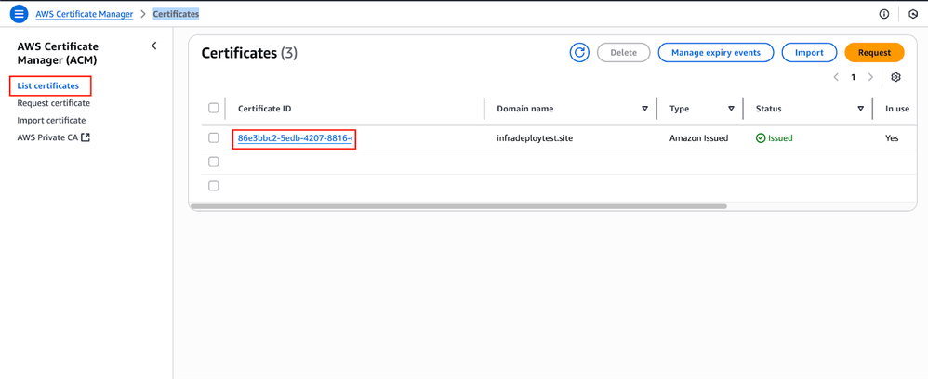Screen dimensions: 928x379
Task: Click the Manage expiry events button
Action: (x=716, y=53)
